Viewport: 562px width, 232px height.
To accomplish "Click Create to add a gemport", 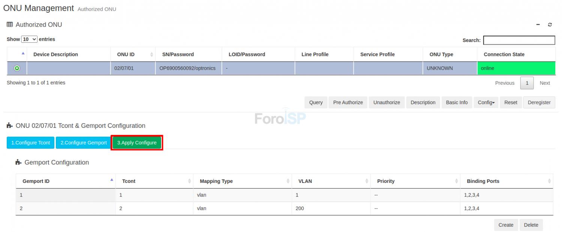I will point(505,225).
